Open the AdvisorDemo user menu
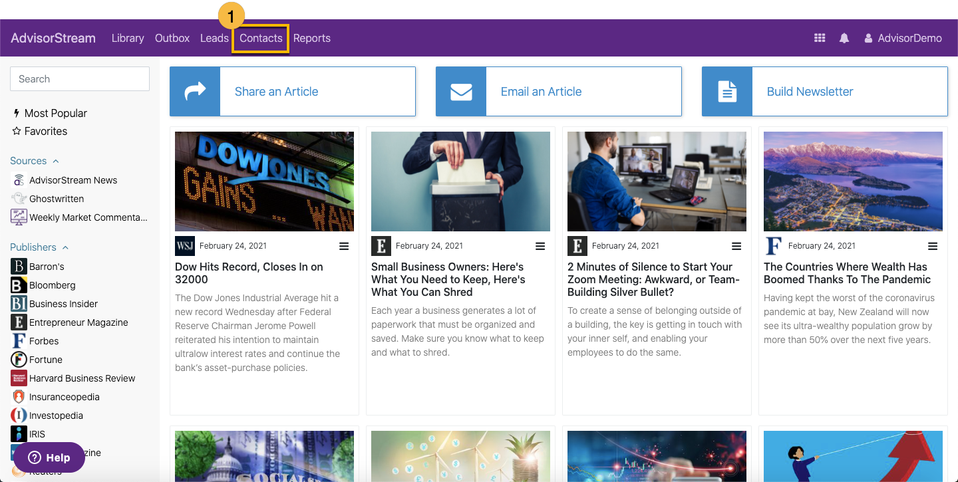958x482 pixels. [x=903, y=38]
